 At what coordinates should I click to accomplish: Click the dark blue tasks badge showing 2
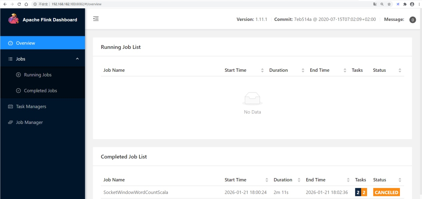pos(358,192)
